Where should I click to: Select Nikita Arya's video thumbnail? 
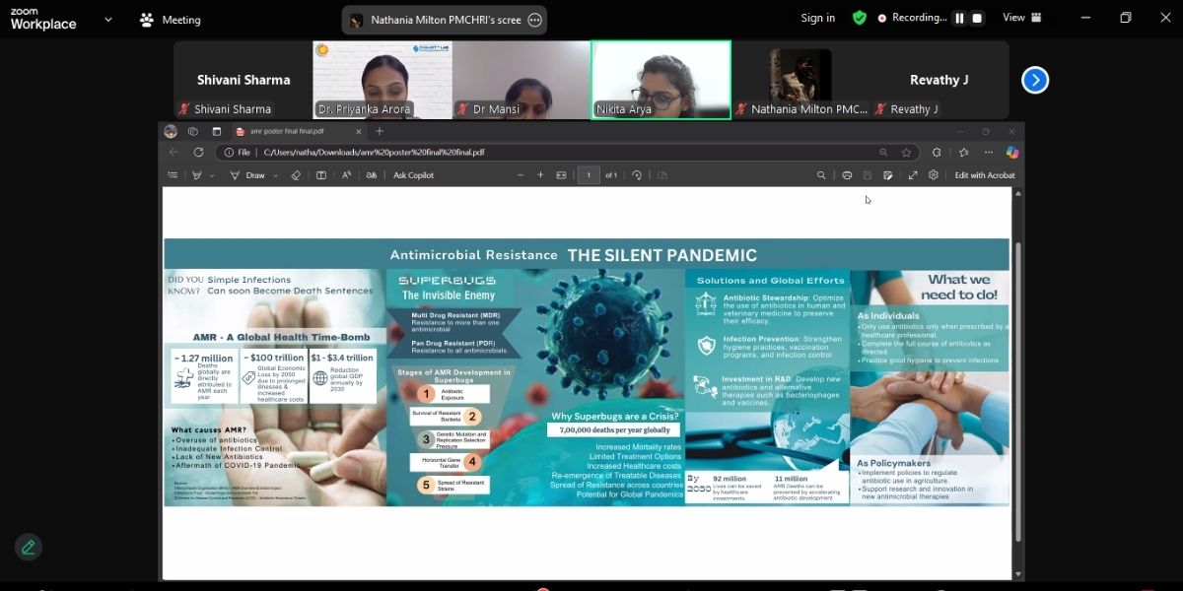coord(661,80)
